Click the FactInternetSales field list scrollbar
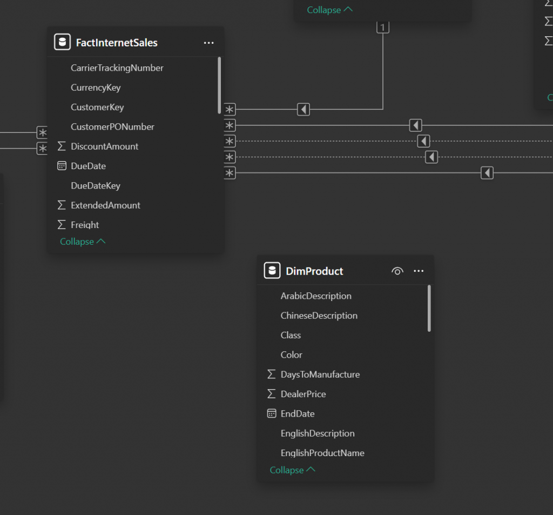Screen dimensions: 553x515 click(x=219, y=85)
